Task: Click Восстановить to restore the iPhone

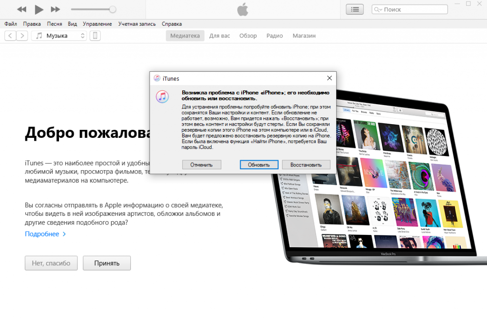Action: point(306,165)
